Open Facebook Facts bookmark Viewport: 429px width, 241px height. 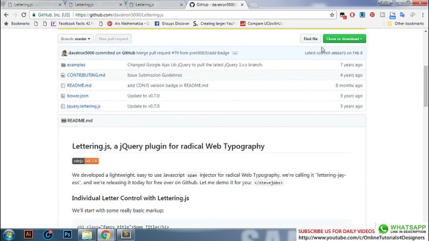(72, 24)
